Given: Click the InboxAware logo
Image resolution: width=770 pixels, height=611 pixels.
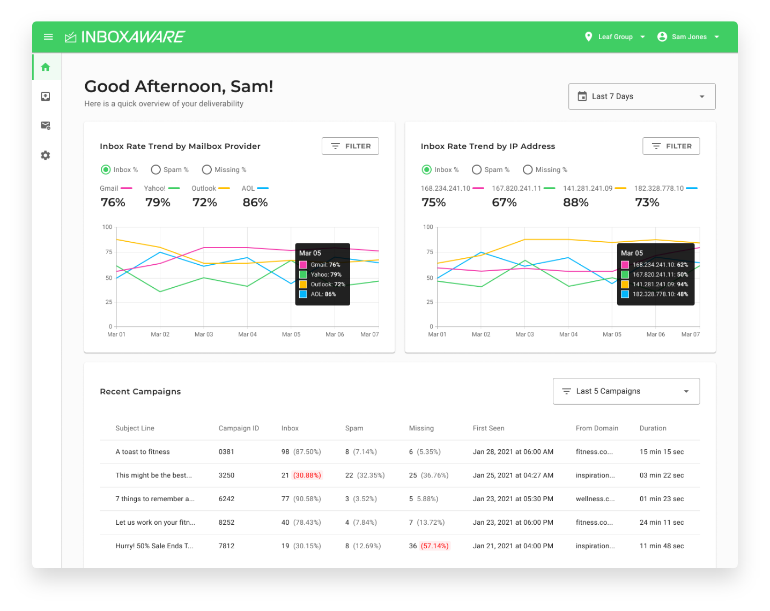Looking at the screenshot, I should coord(125,37).
